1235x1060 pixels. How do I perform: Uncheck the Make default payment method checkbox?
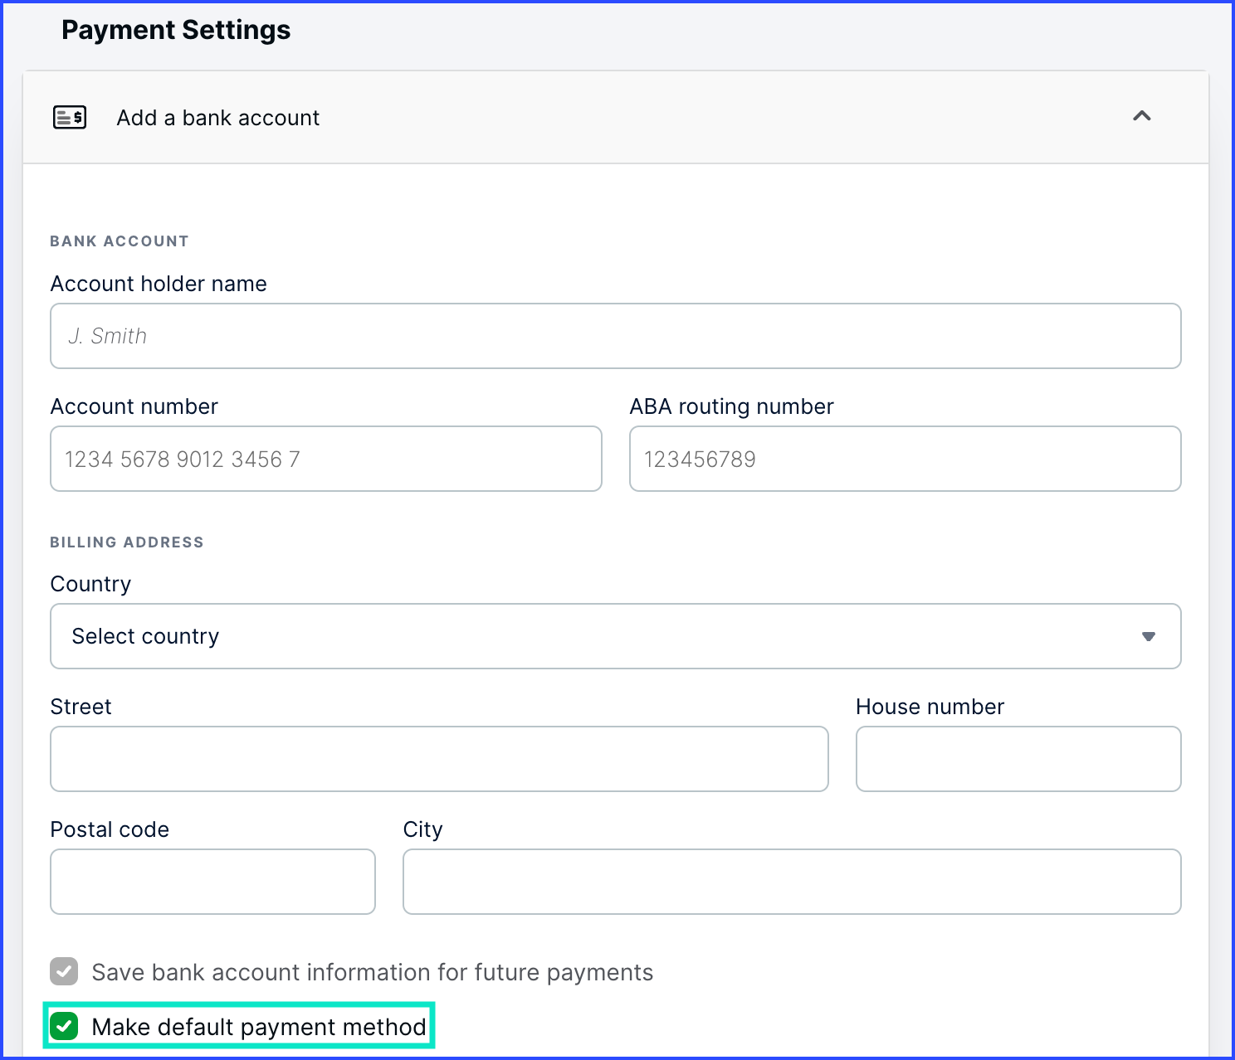64,1026
